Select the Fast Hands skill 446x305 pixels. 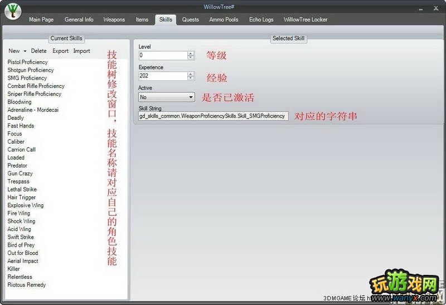tap(21, 126)
